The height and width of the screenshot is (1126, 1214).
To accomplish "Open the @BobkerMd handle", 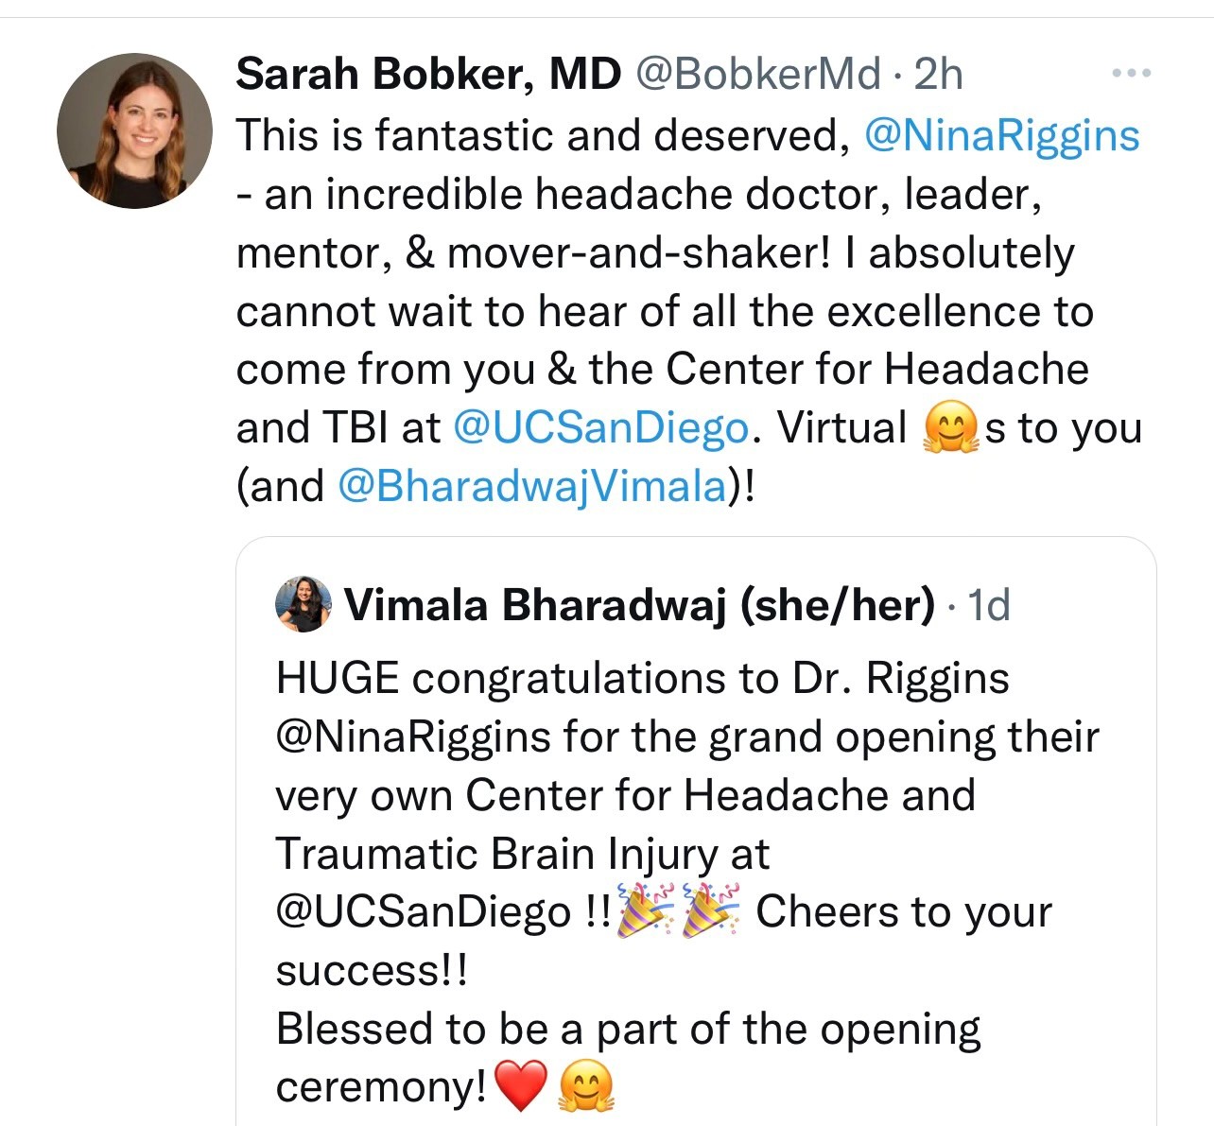I will (757, 74).
